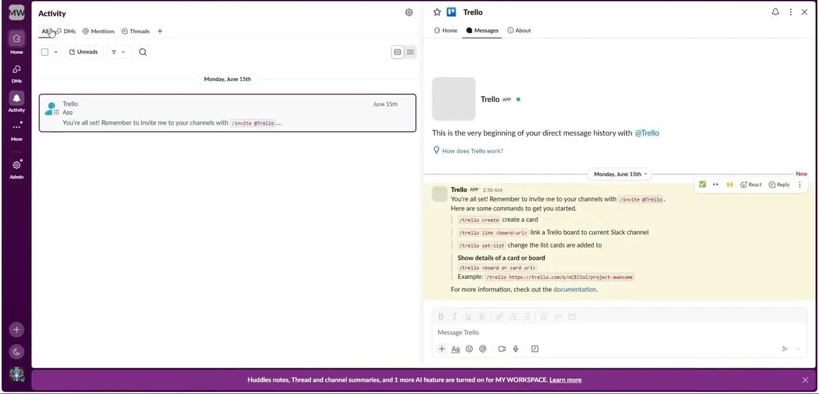Click the @Trello mention link
This screenshot has height=394, width=819.
[x=647, y=133]
